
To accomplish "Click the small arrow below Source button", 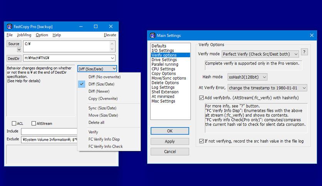I will pos(19,50).
